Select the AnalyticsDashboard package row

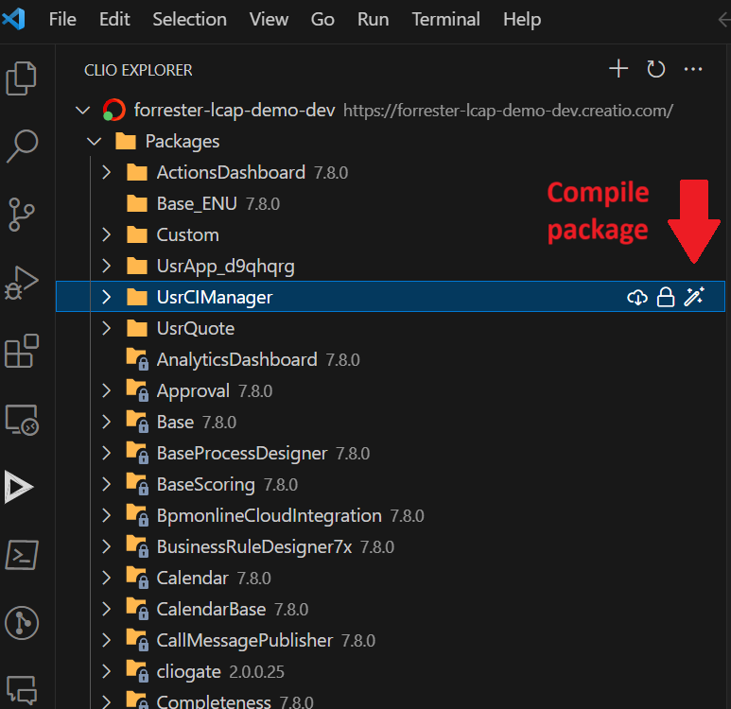pyautogui.click(x=391, y=359)
